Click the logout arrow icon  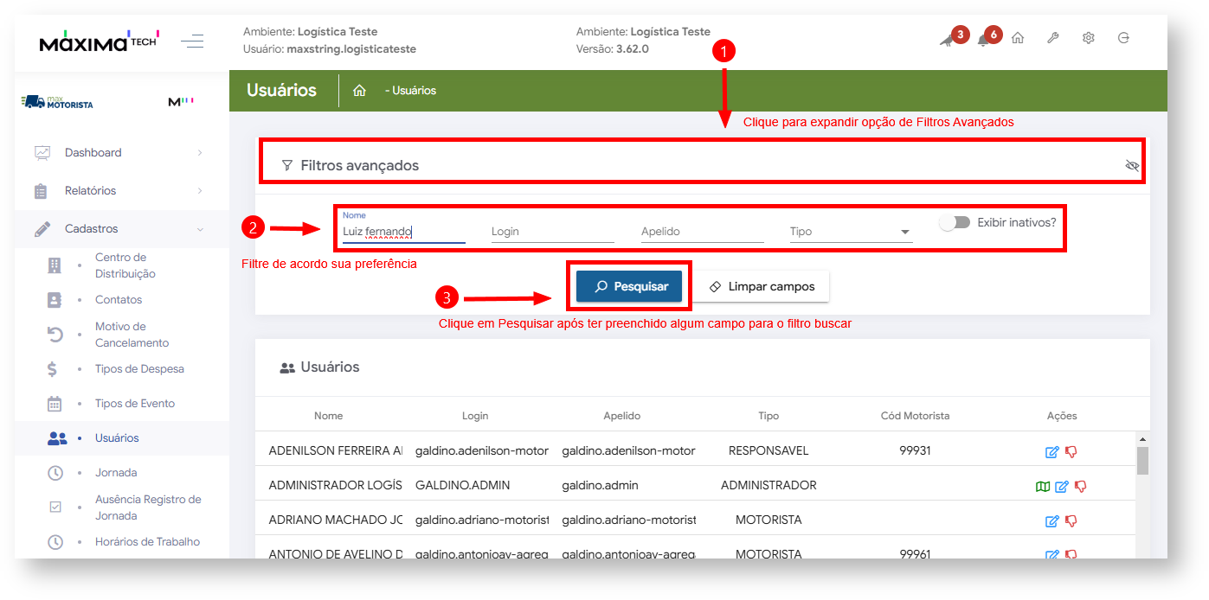pos(1123,38)
